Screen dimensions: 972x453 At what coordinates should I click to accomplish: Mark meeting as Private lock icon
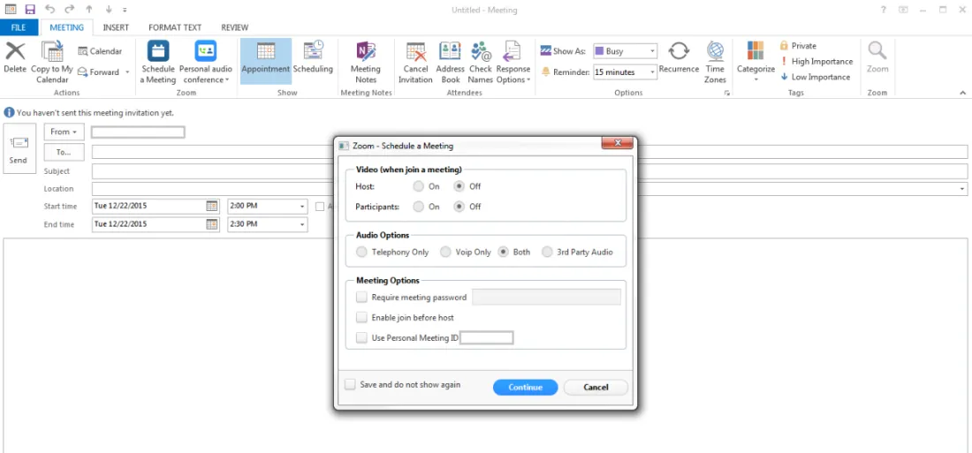(784, 45)
